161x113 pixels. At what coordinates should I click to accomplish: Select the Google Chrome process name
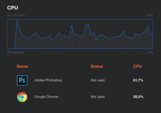coord(46,97)
